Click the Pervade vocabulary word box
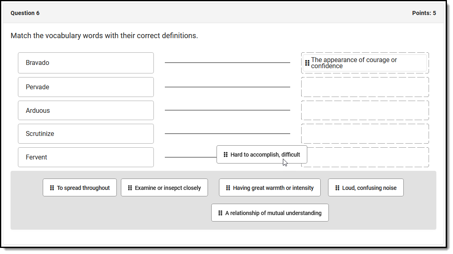The image size is (453, 254). click(85, 87)
